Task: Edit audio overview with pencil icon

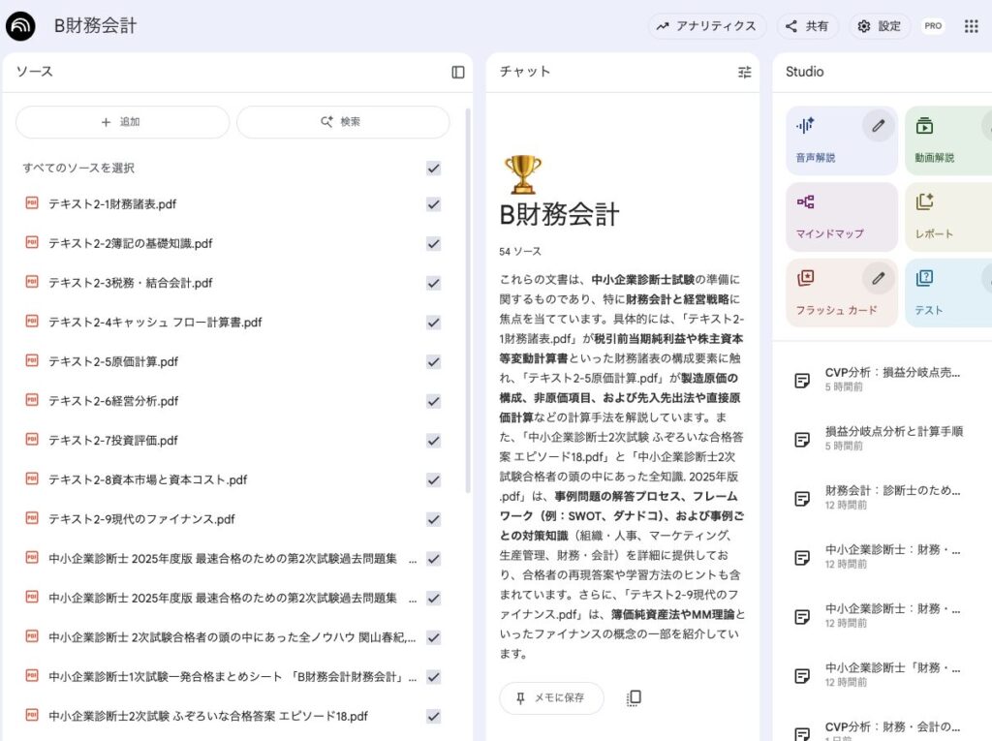Action: (878, 126)
